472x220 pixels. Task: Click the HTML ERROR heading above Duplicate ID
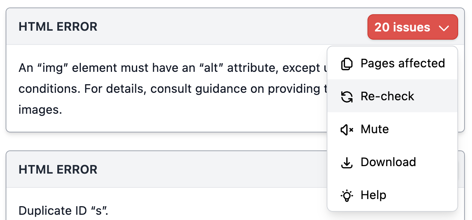point(58,169)
